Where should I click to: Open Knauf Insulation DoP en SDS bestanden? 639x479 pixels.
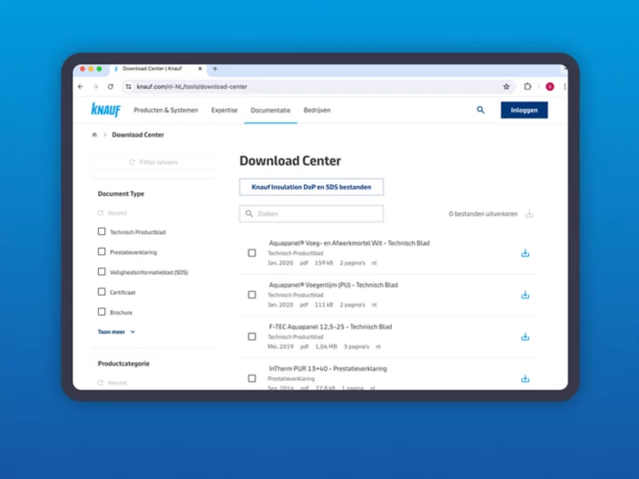[311, 187]
